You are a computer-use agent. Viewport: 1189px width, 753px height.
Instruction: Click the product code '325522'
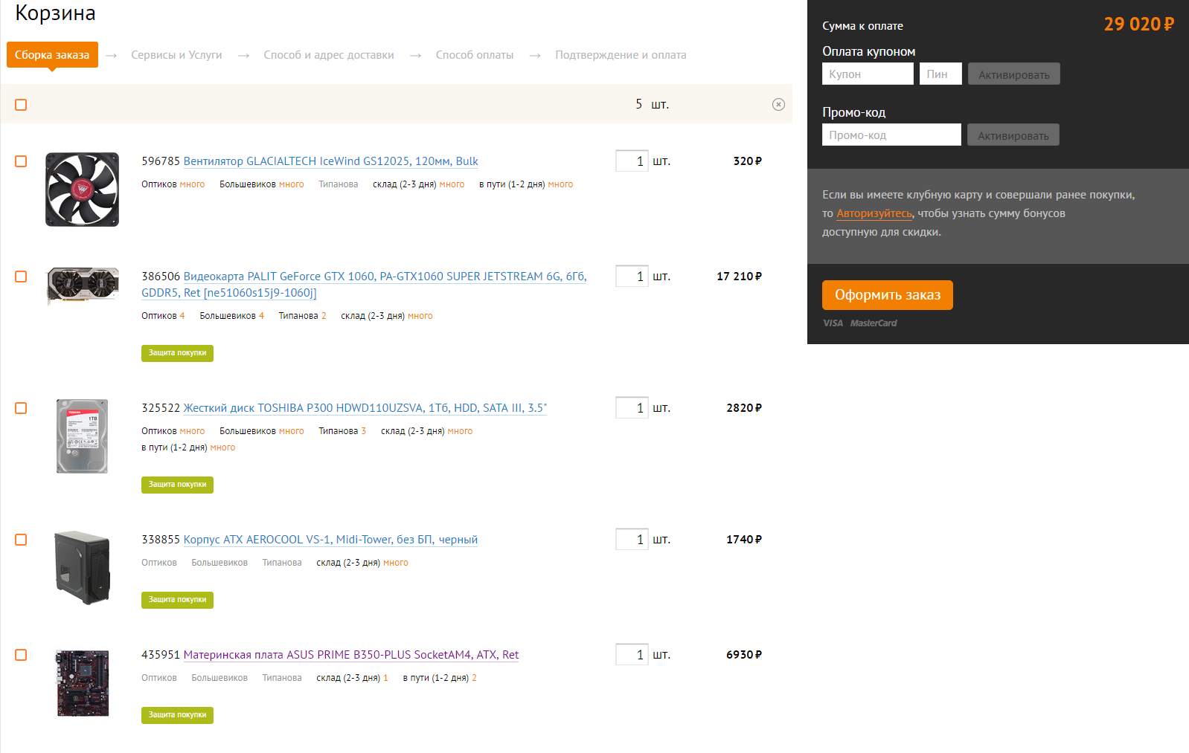pyautogui.click(x=161, y=408)
